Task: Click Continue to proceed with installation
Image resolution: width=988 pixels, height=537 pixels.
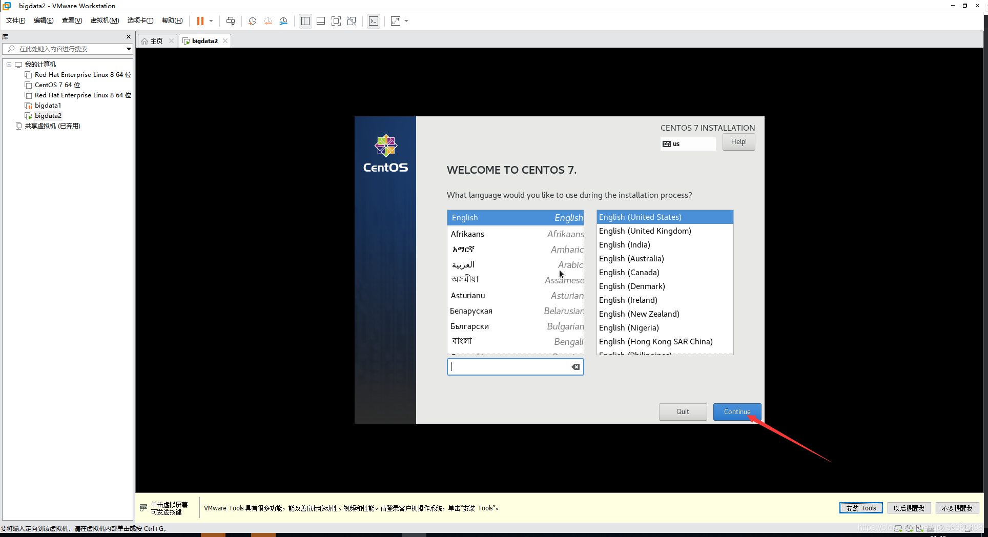Action: 737,411
